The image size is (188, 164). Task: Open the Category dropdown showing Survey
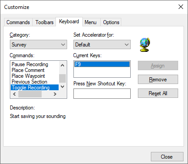point(38,44)
